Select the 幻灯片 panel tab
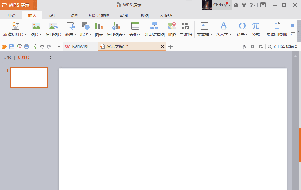This screenshot has width=301, height=190. click(24, 58)
